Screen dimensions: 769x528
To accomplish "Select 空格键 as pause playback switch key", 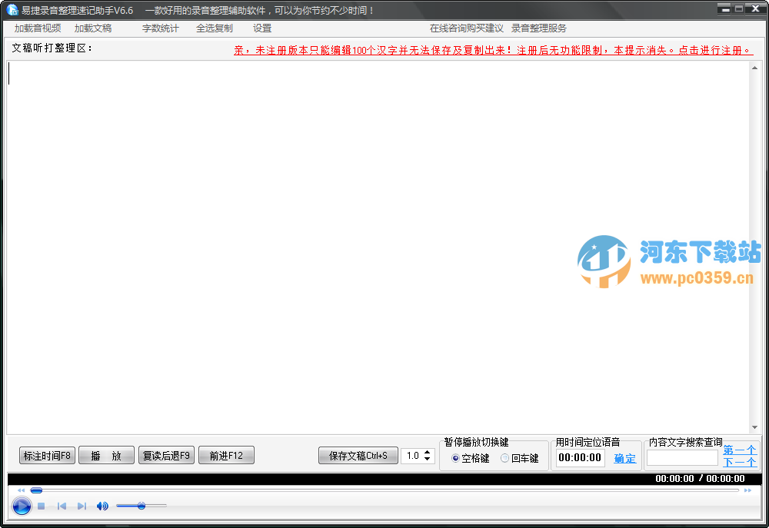I will click(x=454, y=457).
